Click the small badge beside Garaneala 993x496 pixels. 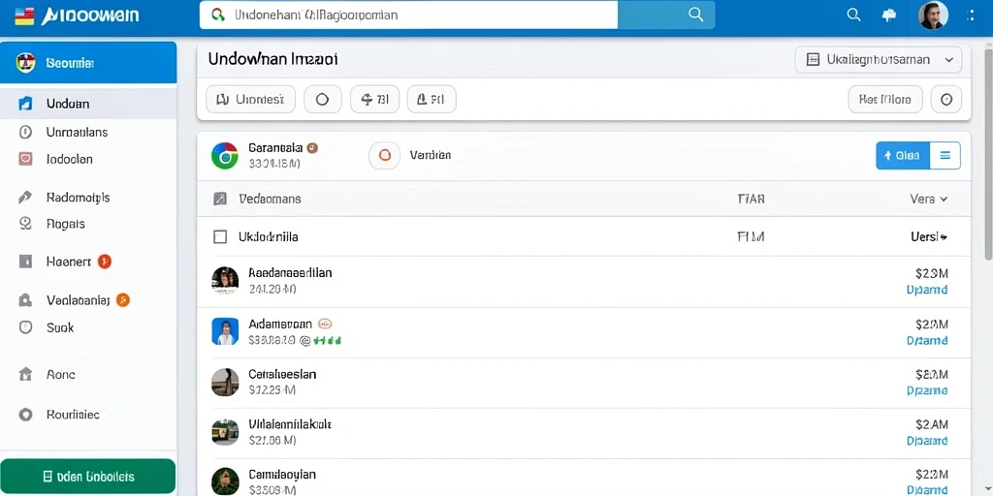[311, 148]
